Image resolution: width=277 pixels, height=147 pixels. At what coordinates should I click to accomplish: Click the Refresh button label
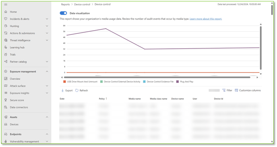tap(84, 91)
